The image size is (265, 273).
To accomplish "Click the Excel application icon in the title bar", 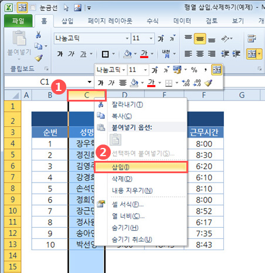I will pos(9,8).
